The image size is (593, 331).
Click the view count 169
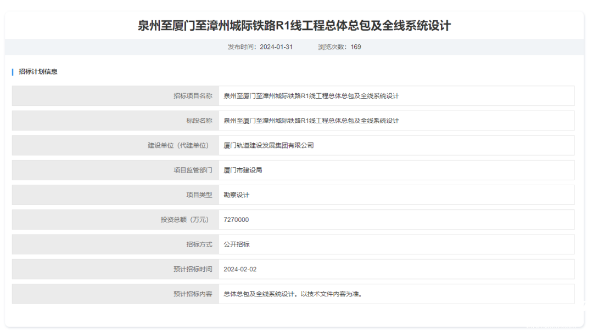(355, 47)
